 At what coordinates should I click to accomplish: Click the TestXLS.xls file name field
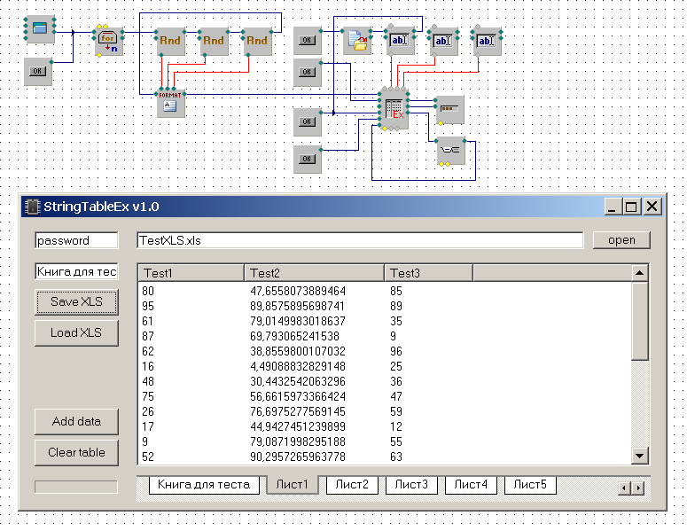coord(360,240)
